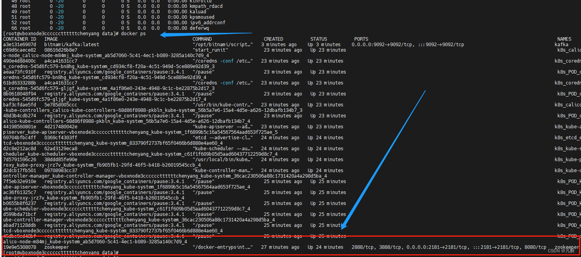Click container ID d2c8e212ac8d
This screenshot has height=257, width=581.
click(19, 149)
